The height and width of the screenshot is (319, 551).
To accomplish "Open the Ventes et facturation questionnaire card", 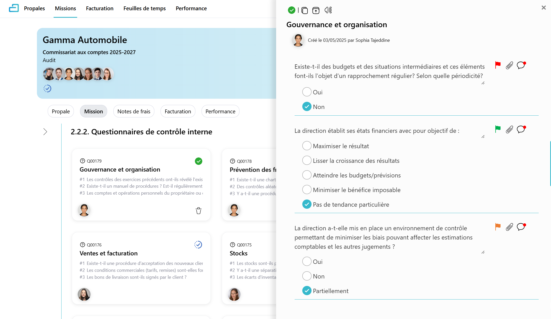I will point(141,268).
